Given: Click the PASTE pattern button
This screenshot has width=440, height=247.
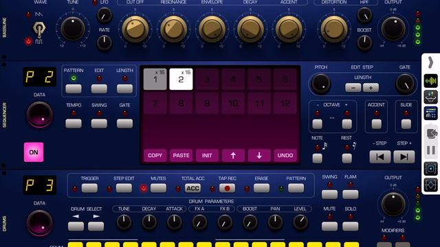Looking at the screenshot, I should (x=181, y=156).
